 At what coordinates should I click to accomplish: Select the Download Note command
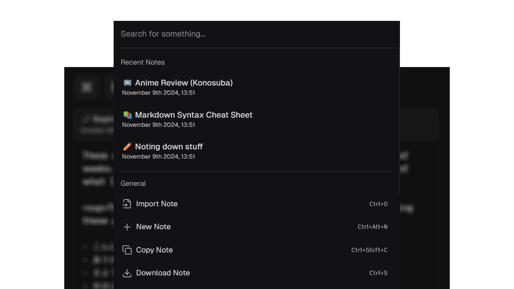163,273
